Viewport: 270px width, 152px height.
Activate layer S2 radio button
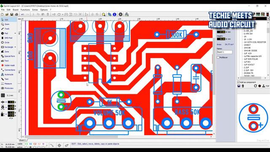coord(39,147)
